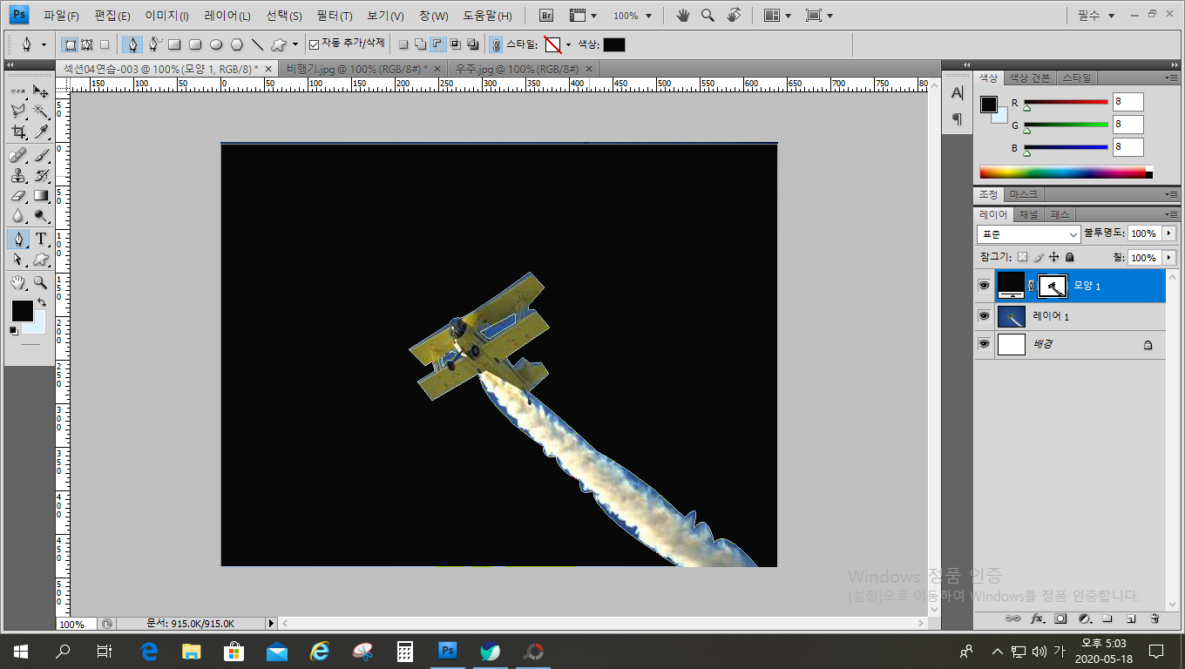Choose Rectangle shape in options bar

point(174,44)
